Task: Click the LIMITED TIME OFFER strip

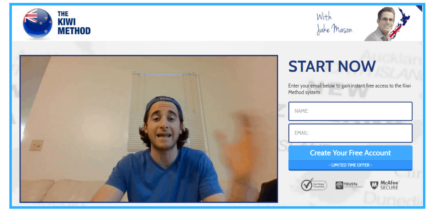Action: pos(350,165)
